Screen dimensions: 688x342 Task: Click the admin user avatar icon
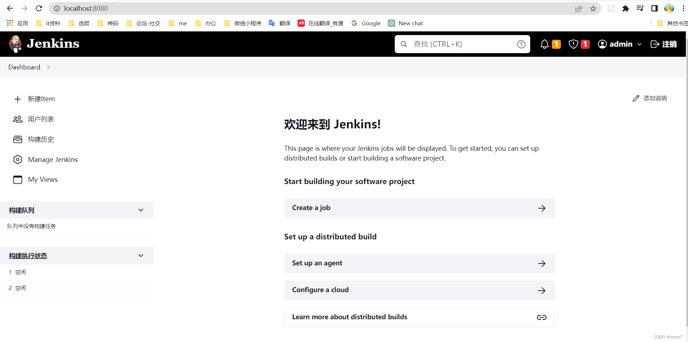(602, 44)
